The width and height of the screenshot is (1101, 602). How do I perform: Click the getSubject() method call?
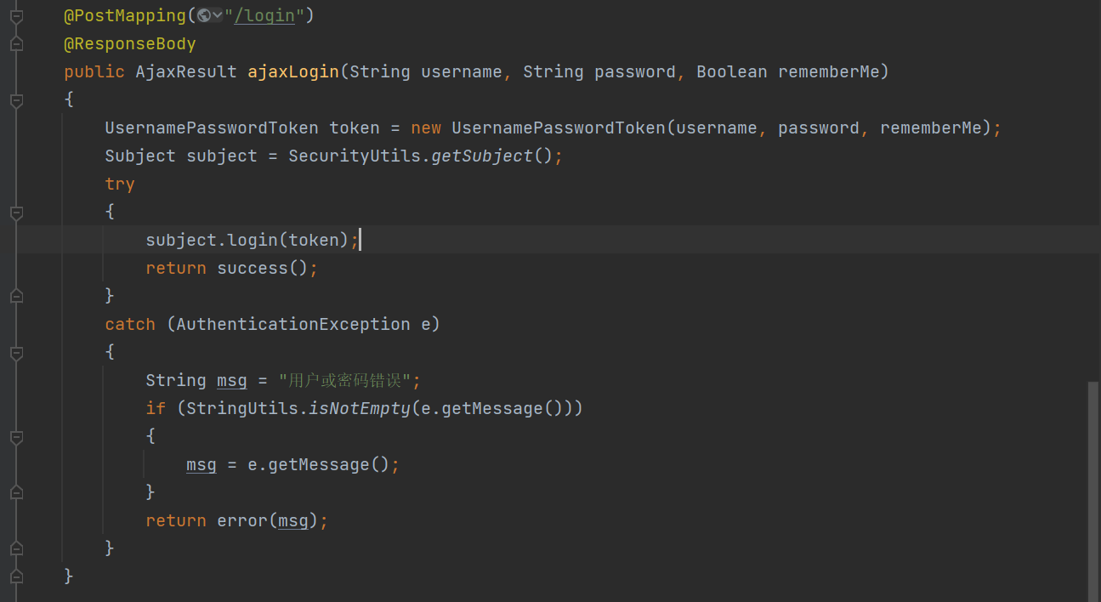coord(482,156)
